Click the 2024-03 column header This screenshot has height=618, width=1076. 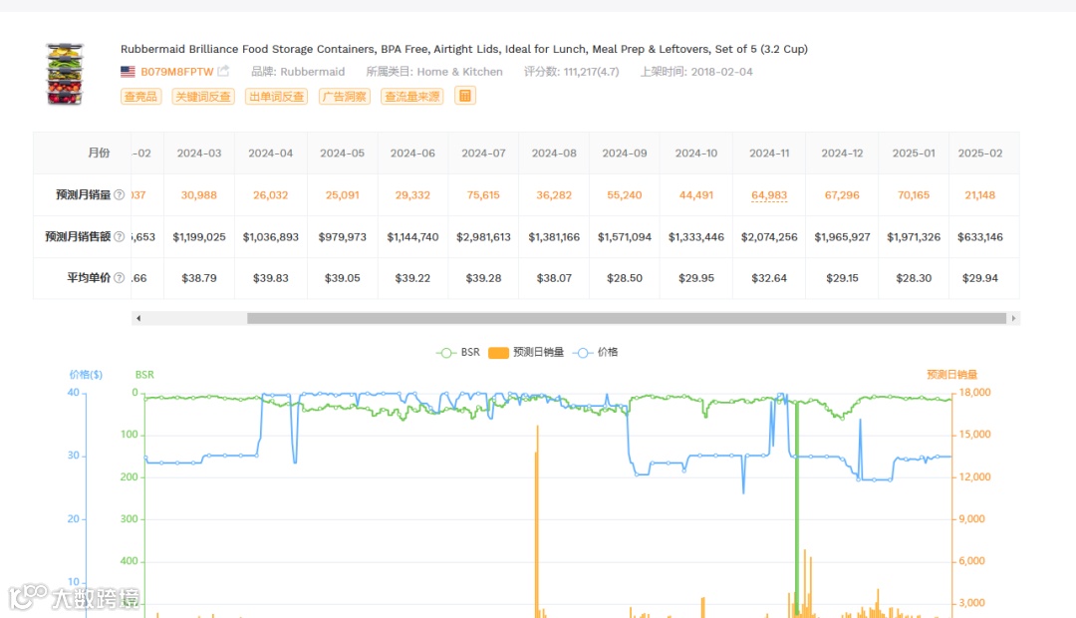[x=199, y=154]
